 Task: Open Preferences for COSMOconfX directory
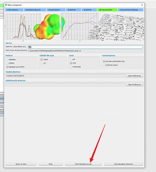coord(134,85)
